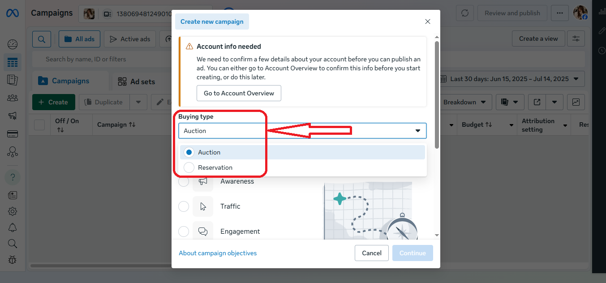Screen dimensions: 606x283
Task: Open Billing card icon in sidebar
Action: click(x=13, y=134)
